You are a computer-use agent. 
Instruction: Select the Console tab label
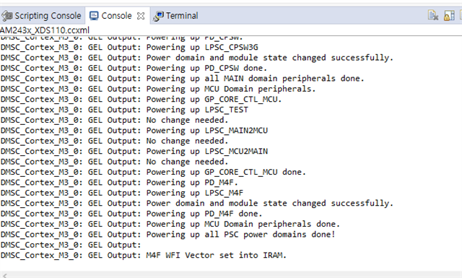(x=116, y=16)
